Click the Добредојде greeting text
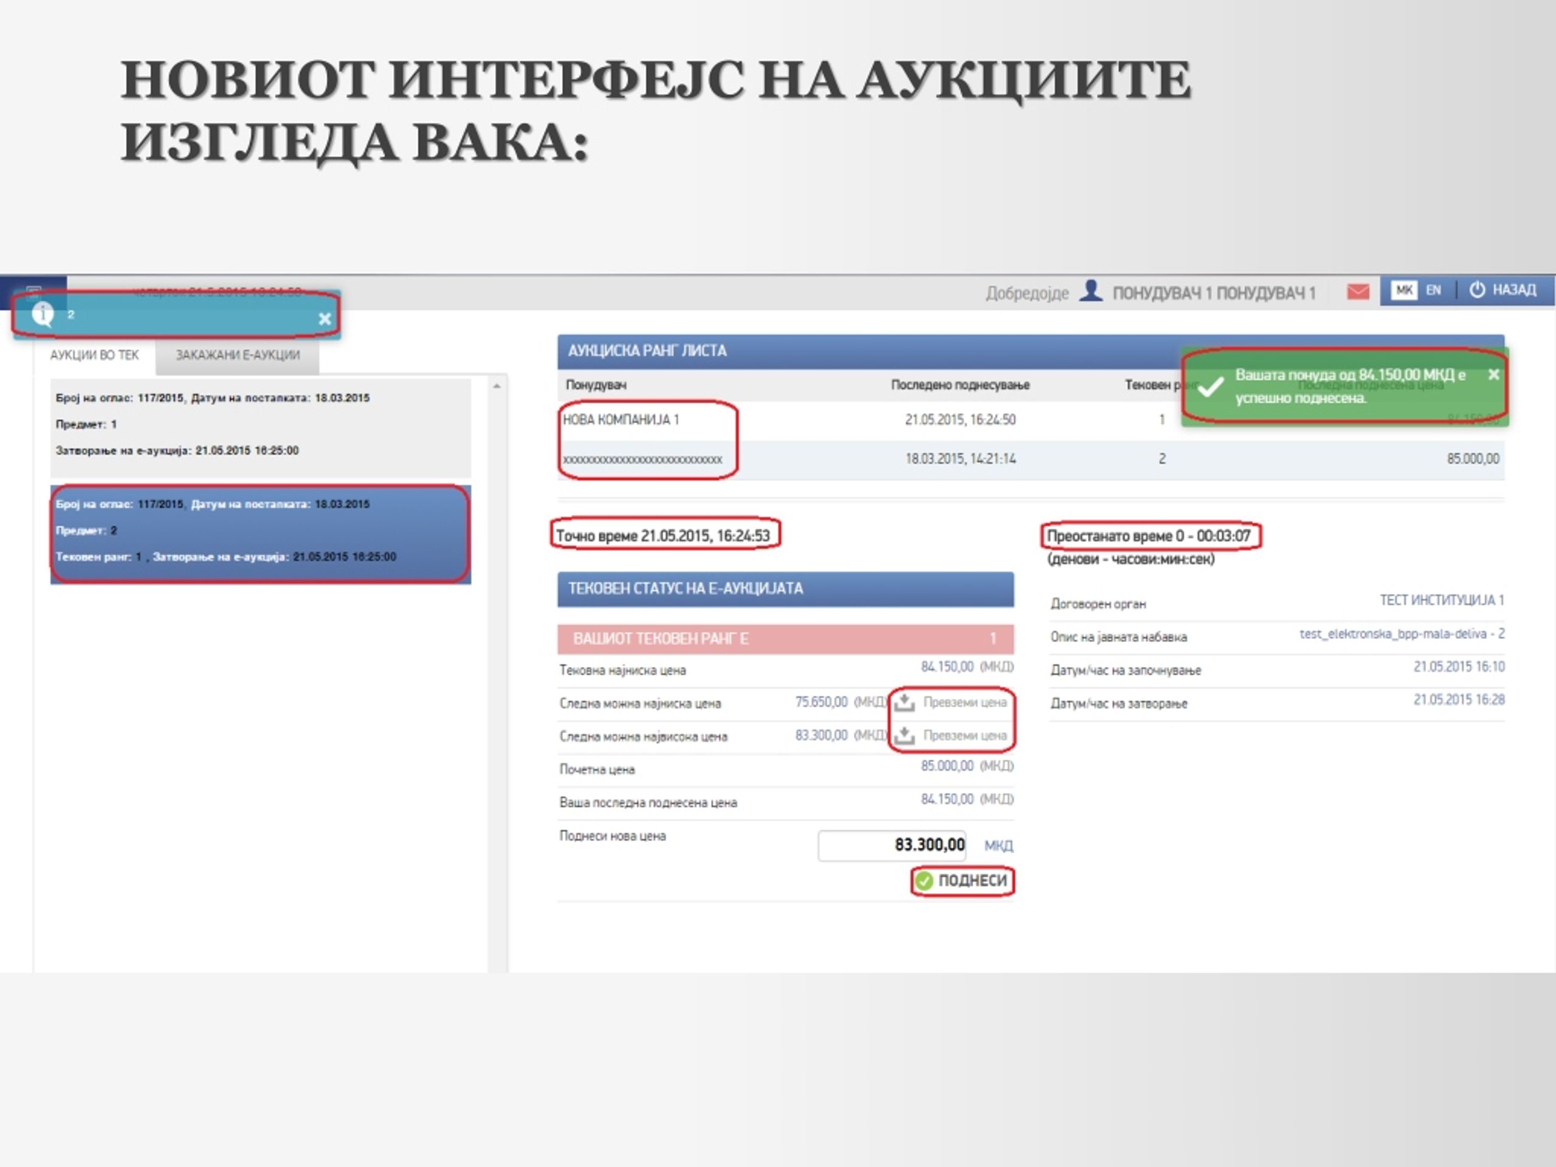The width and height of the screenshot is (1556, 1167). [x=1027, y=294]
